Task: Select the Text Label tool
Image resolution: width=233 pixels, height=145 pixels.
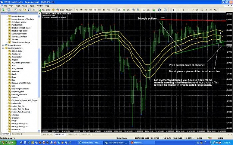Action: 211,10
